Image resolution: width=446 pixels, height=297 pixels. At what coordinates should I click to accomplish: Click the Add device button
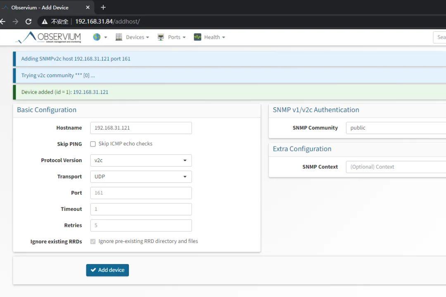pyautogui.click(x=107, y=270)
